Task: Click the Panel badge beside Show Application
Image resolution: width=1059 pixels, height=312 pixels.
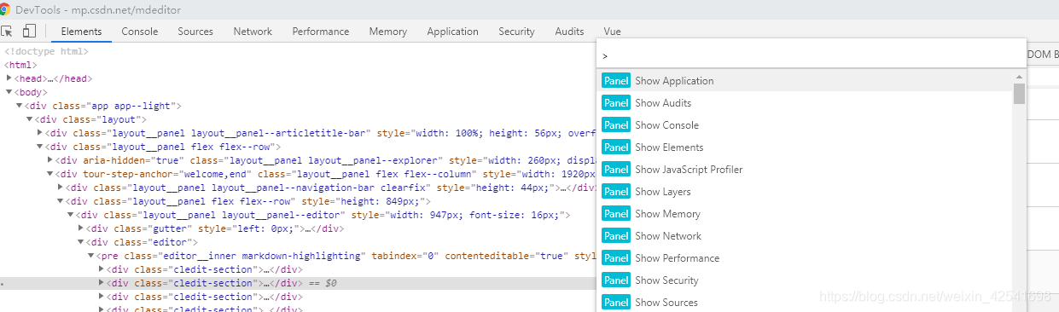Action: point(616,81)
